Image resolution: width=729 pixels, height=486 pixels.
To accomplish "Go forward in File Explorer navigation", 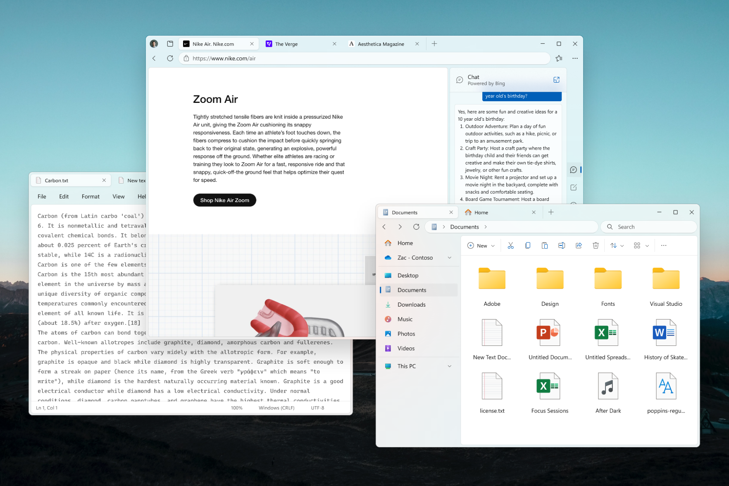I will pos(400,227).
